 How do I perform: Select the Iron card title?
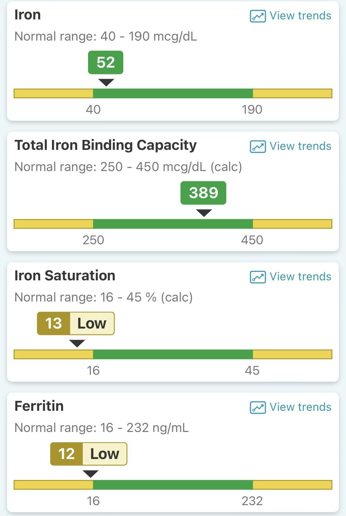click(x=28, y=15)
